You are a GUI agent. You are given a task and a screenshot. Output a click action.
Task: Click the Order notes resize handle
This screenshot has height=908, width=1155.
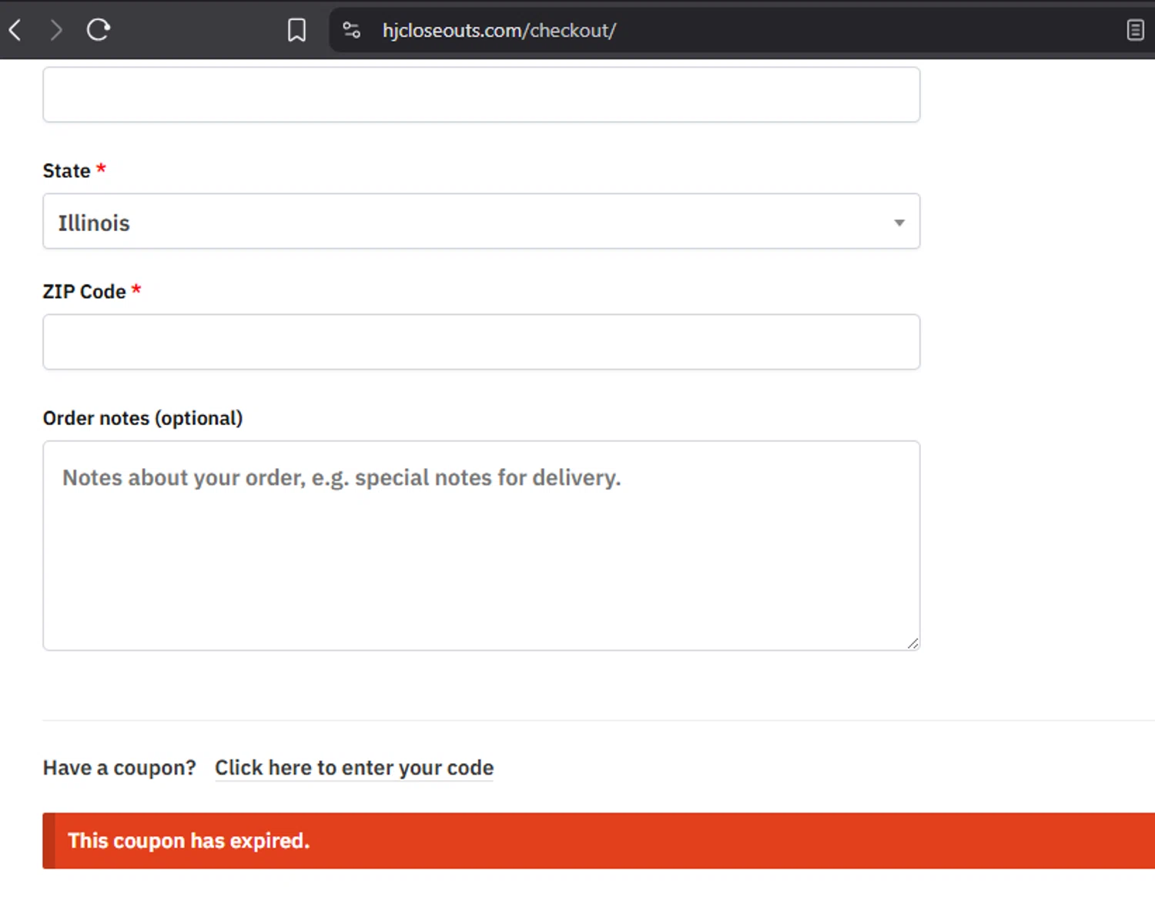coord(912,643)
